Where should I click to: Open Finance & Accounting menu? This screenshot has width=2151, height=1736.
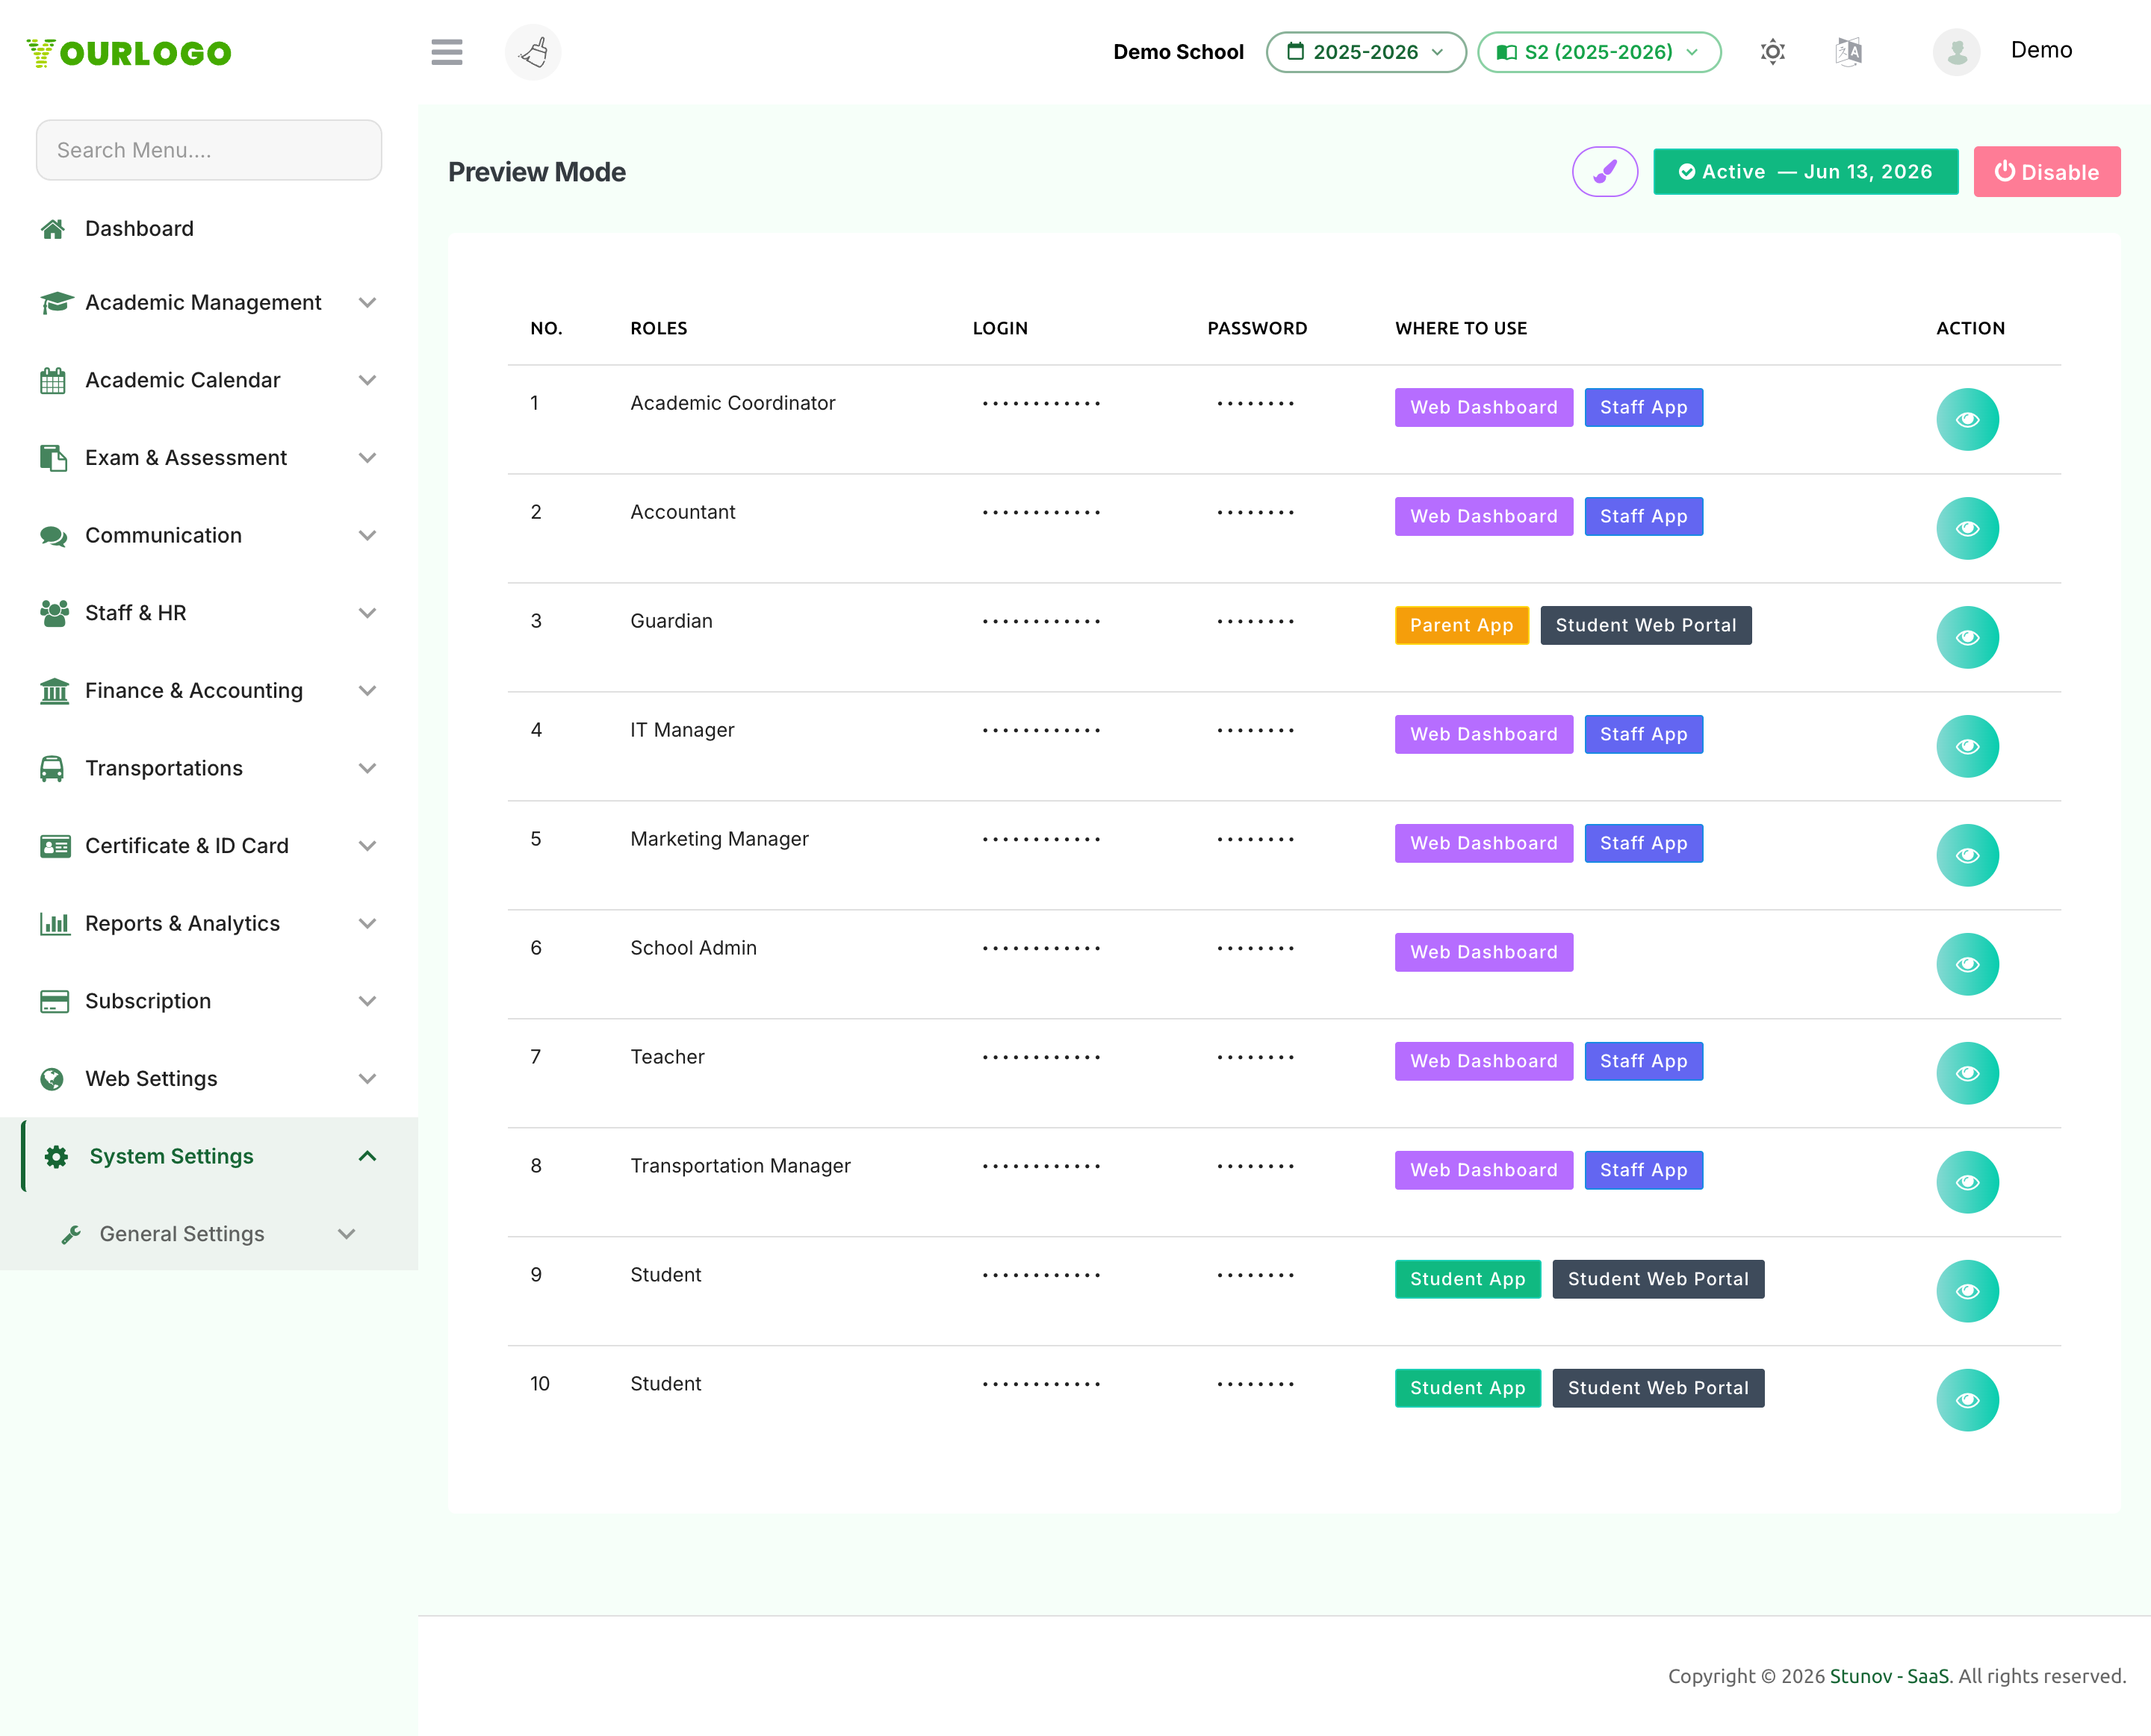tap(208, 691)
